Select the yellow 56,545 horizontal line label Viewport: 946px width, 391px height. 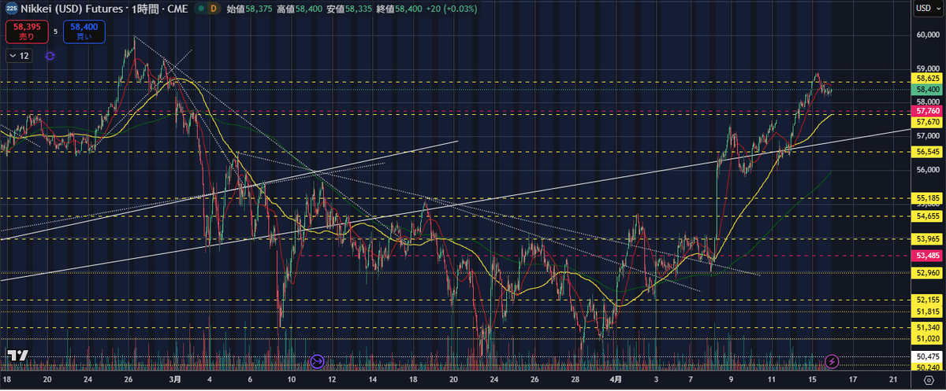point(927,151)
